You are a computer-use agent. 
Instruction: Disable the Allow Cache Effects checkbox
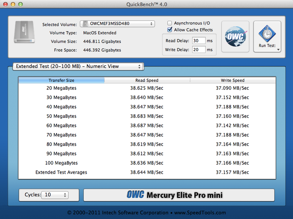170,30
